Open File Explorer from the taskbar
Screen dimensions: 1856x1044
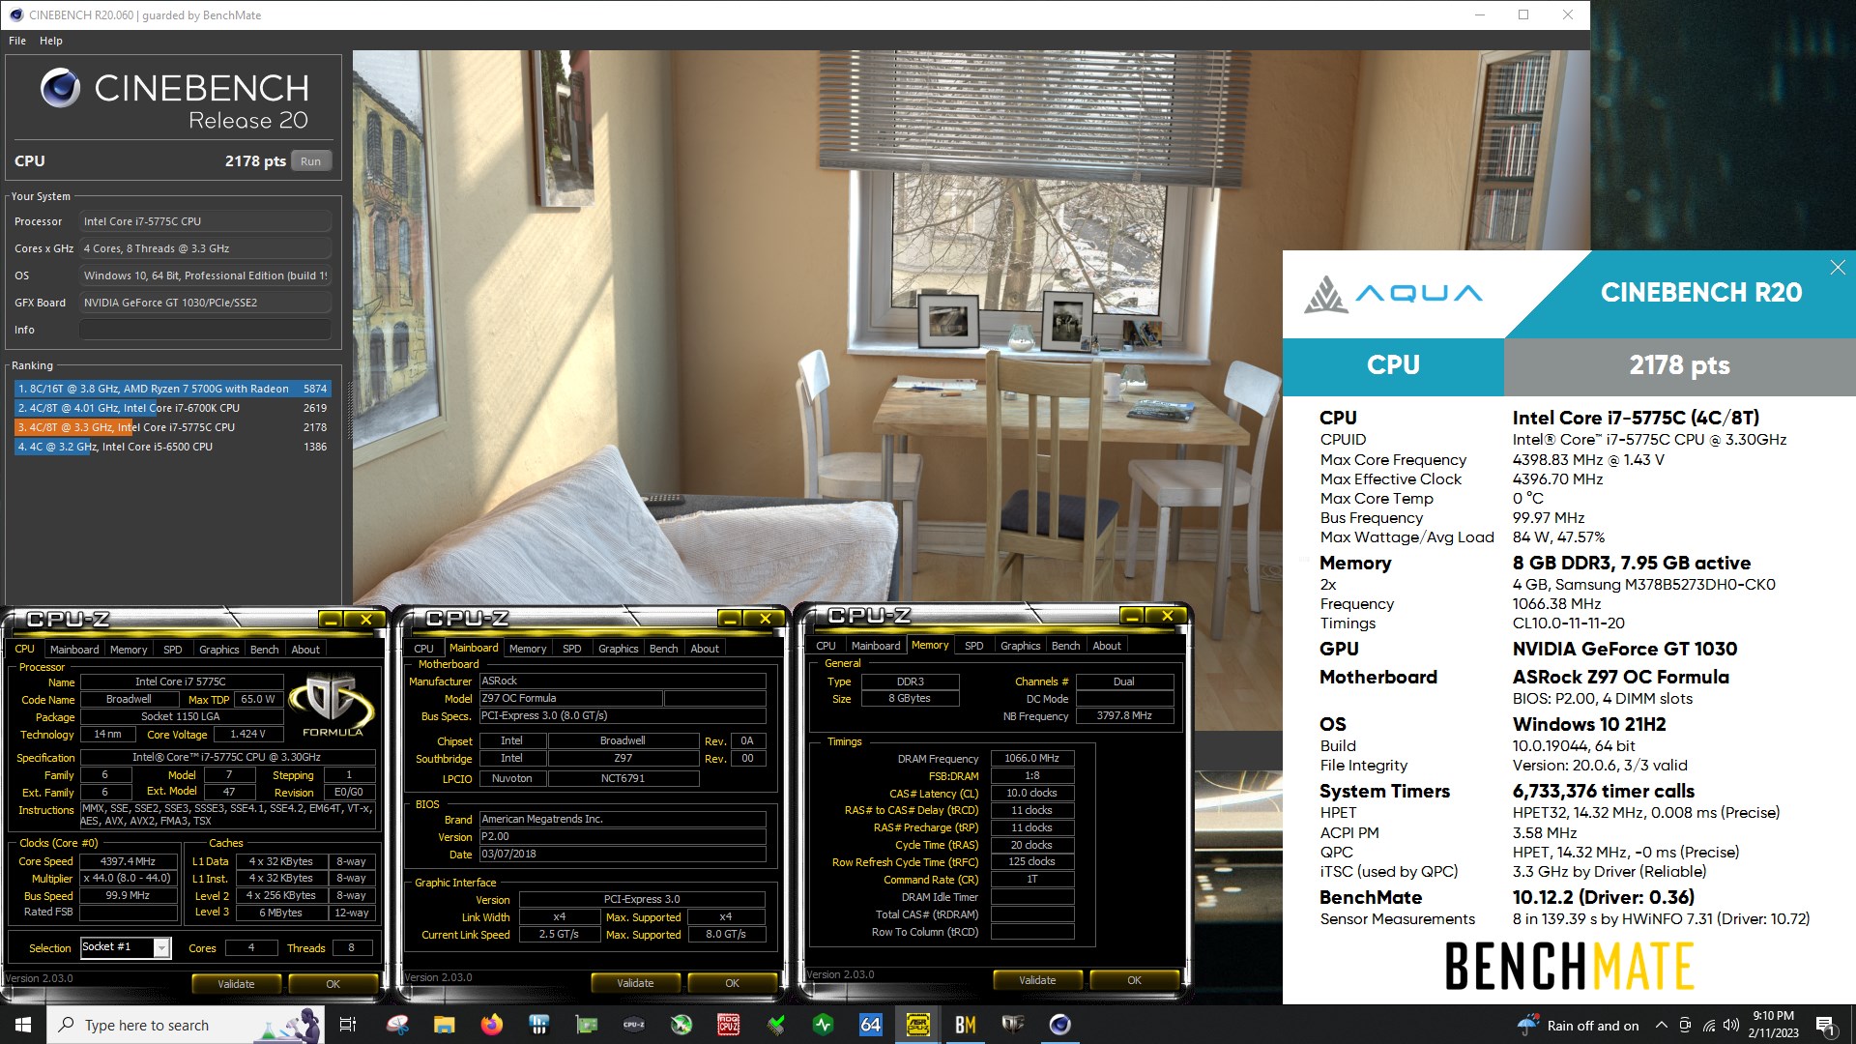click(445, 1025)
